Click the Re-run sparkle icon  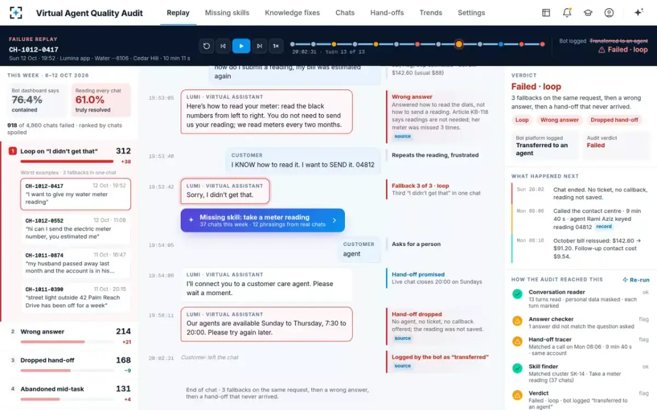[625, 280]
